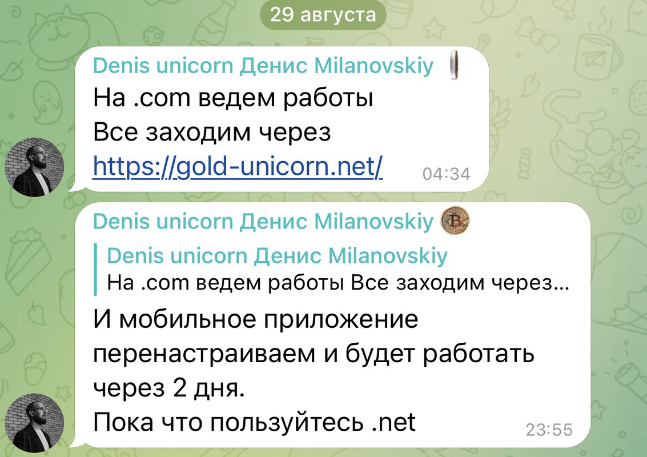Click the text На .com ведем работы

[233, 98]
